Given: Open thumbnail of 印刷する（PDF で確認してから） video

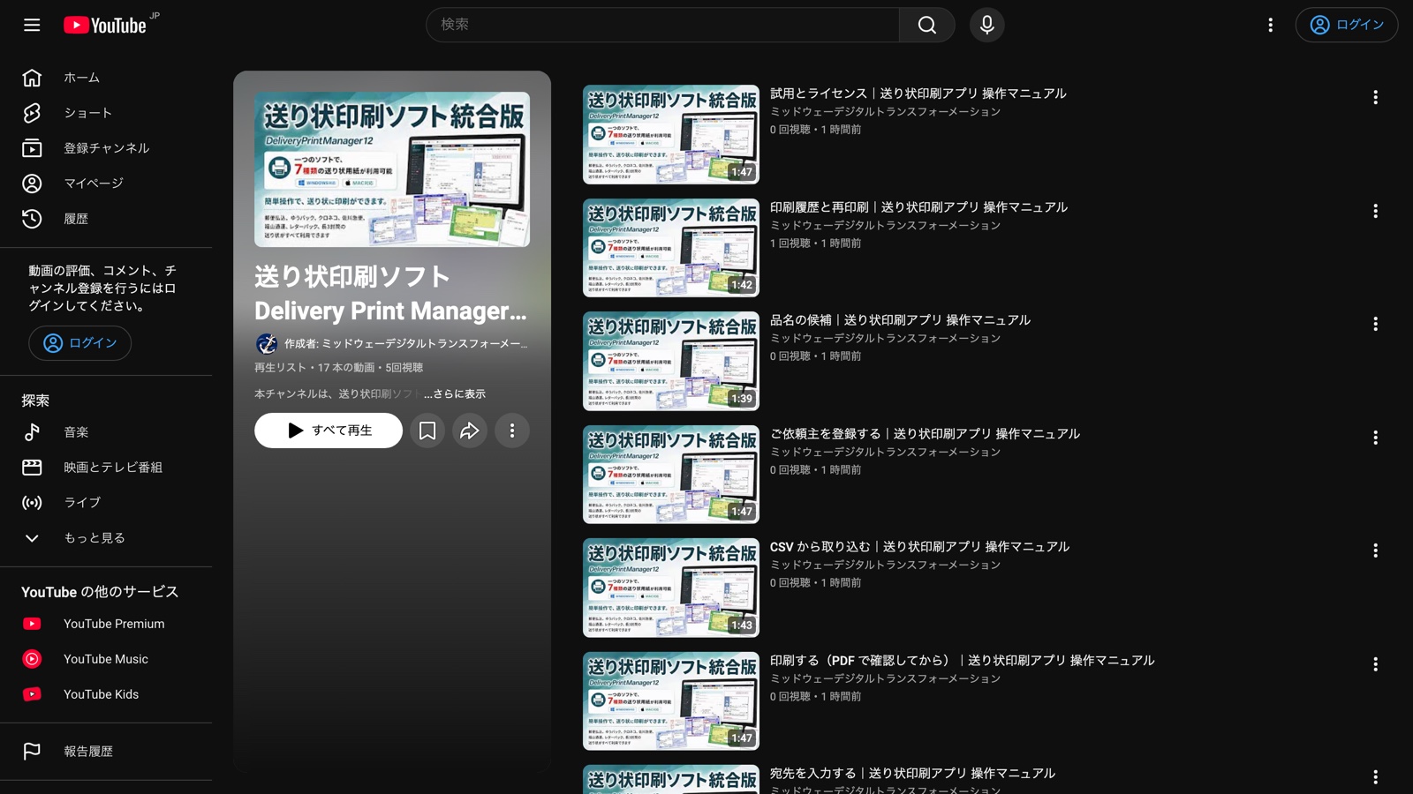Looking at the screenshot, I should pos(671,701).
